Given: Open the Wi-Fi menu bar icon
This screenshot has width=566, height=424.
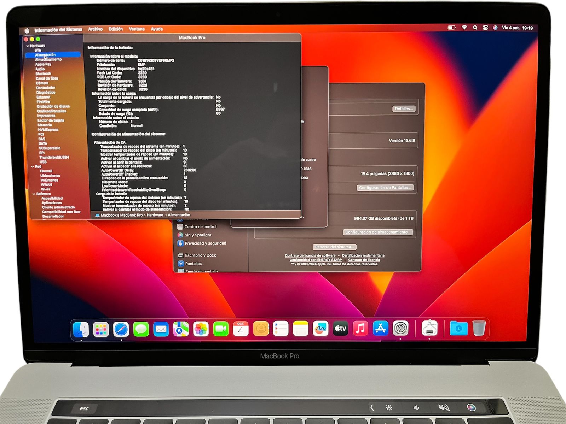Looking at the screenshot, I should [x=464, y=28].
